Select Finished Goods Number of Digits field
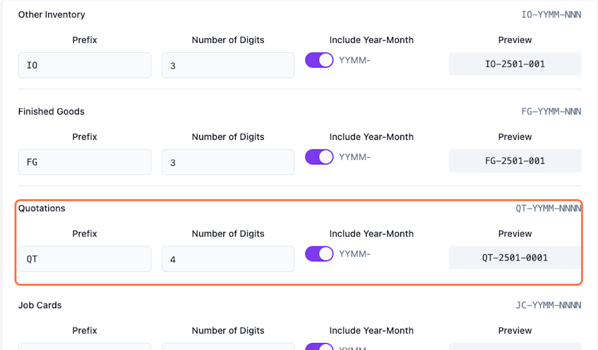598x350 pixels. [x=228, y=162]
